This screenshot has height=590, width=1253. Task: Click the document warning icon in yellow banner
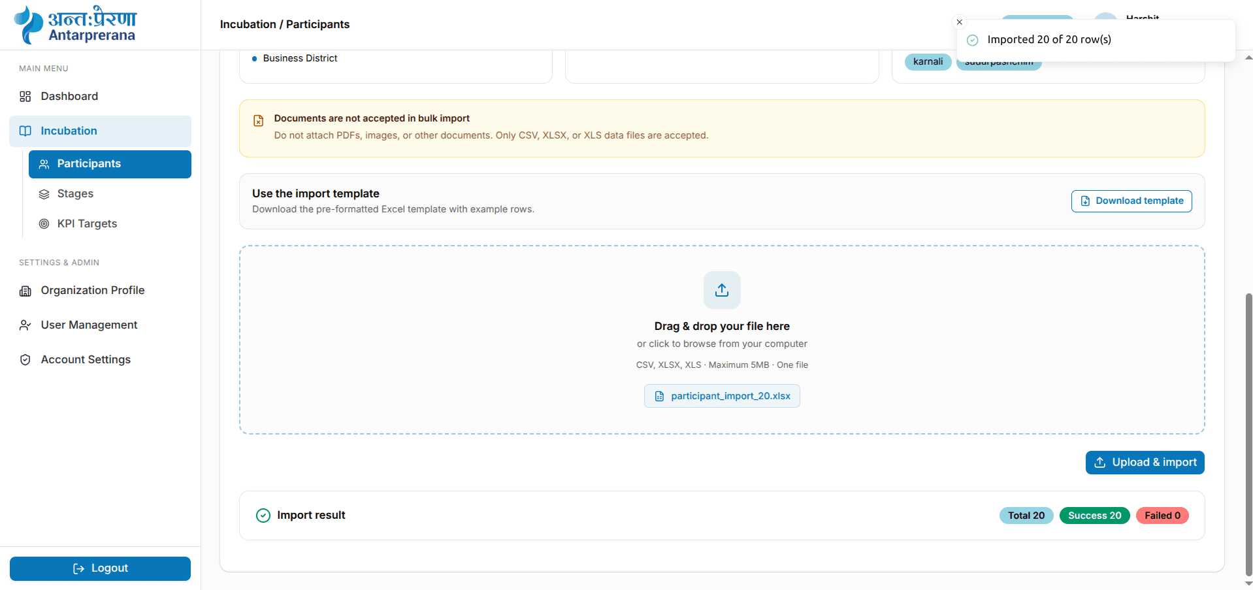(x=259, y=121)
